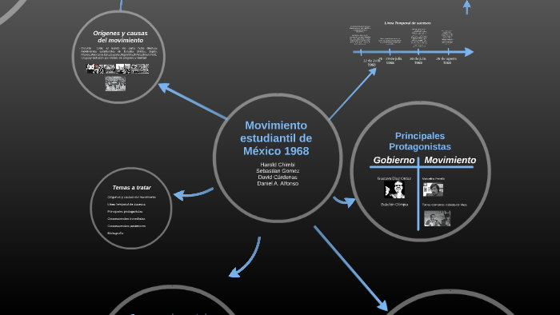Open the "Orígenes y causas del movimiento" heading

pyautogui.click(x=120, y=37)
